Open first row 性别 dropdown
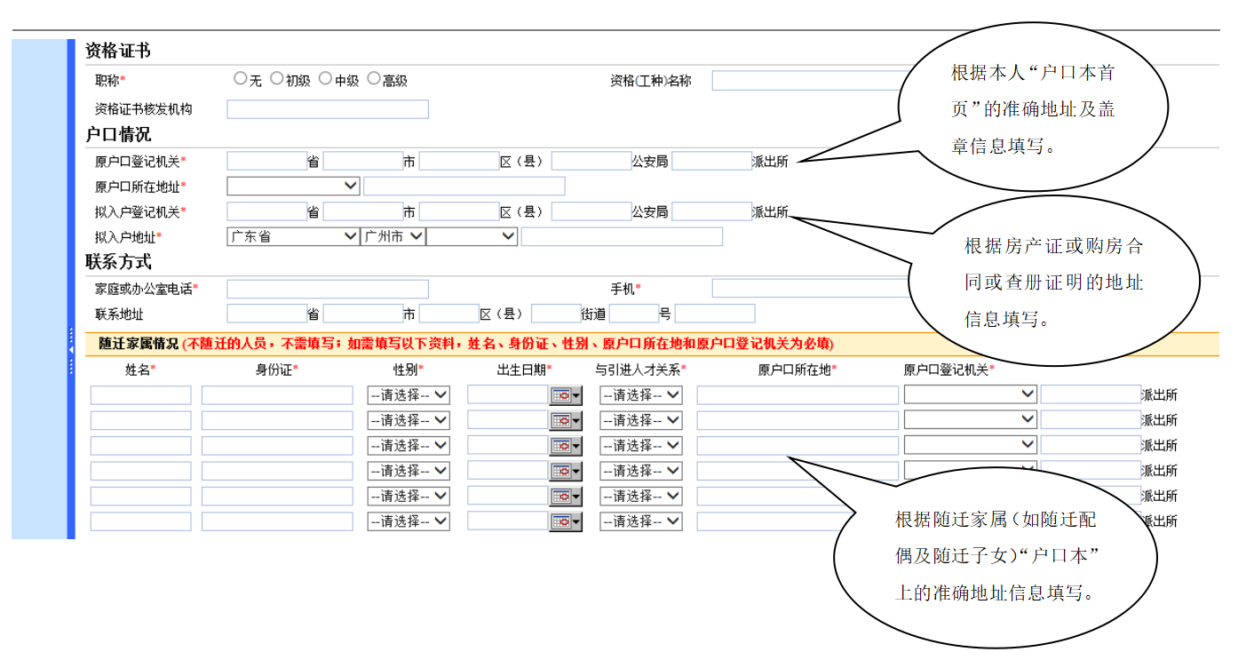 point(408,395)
